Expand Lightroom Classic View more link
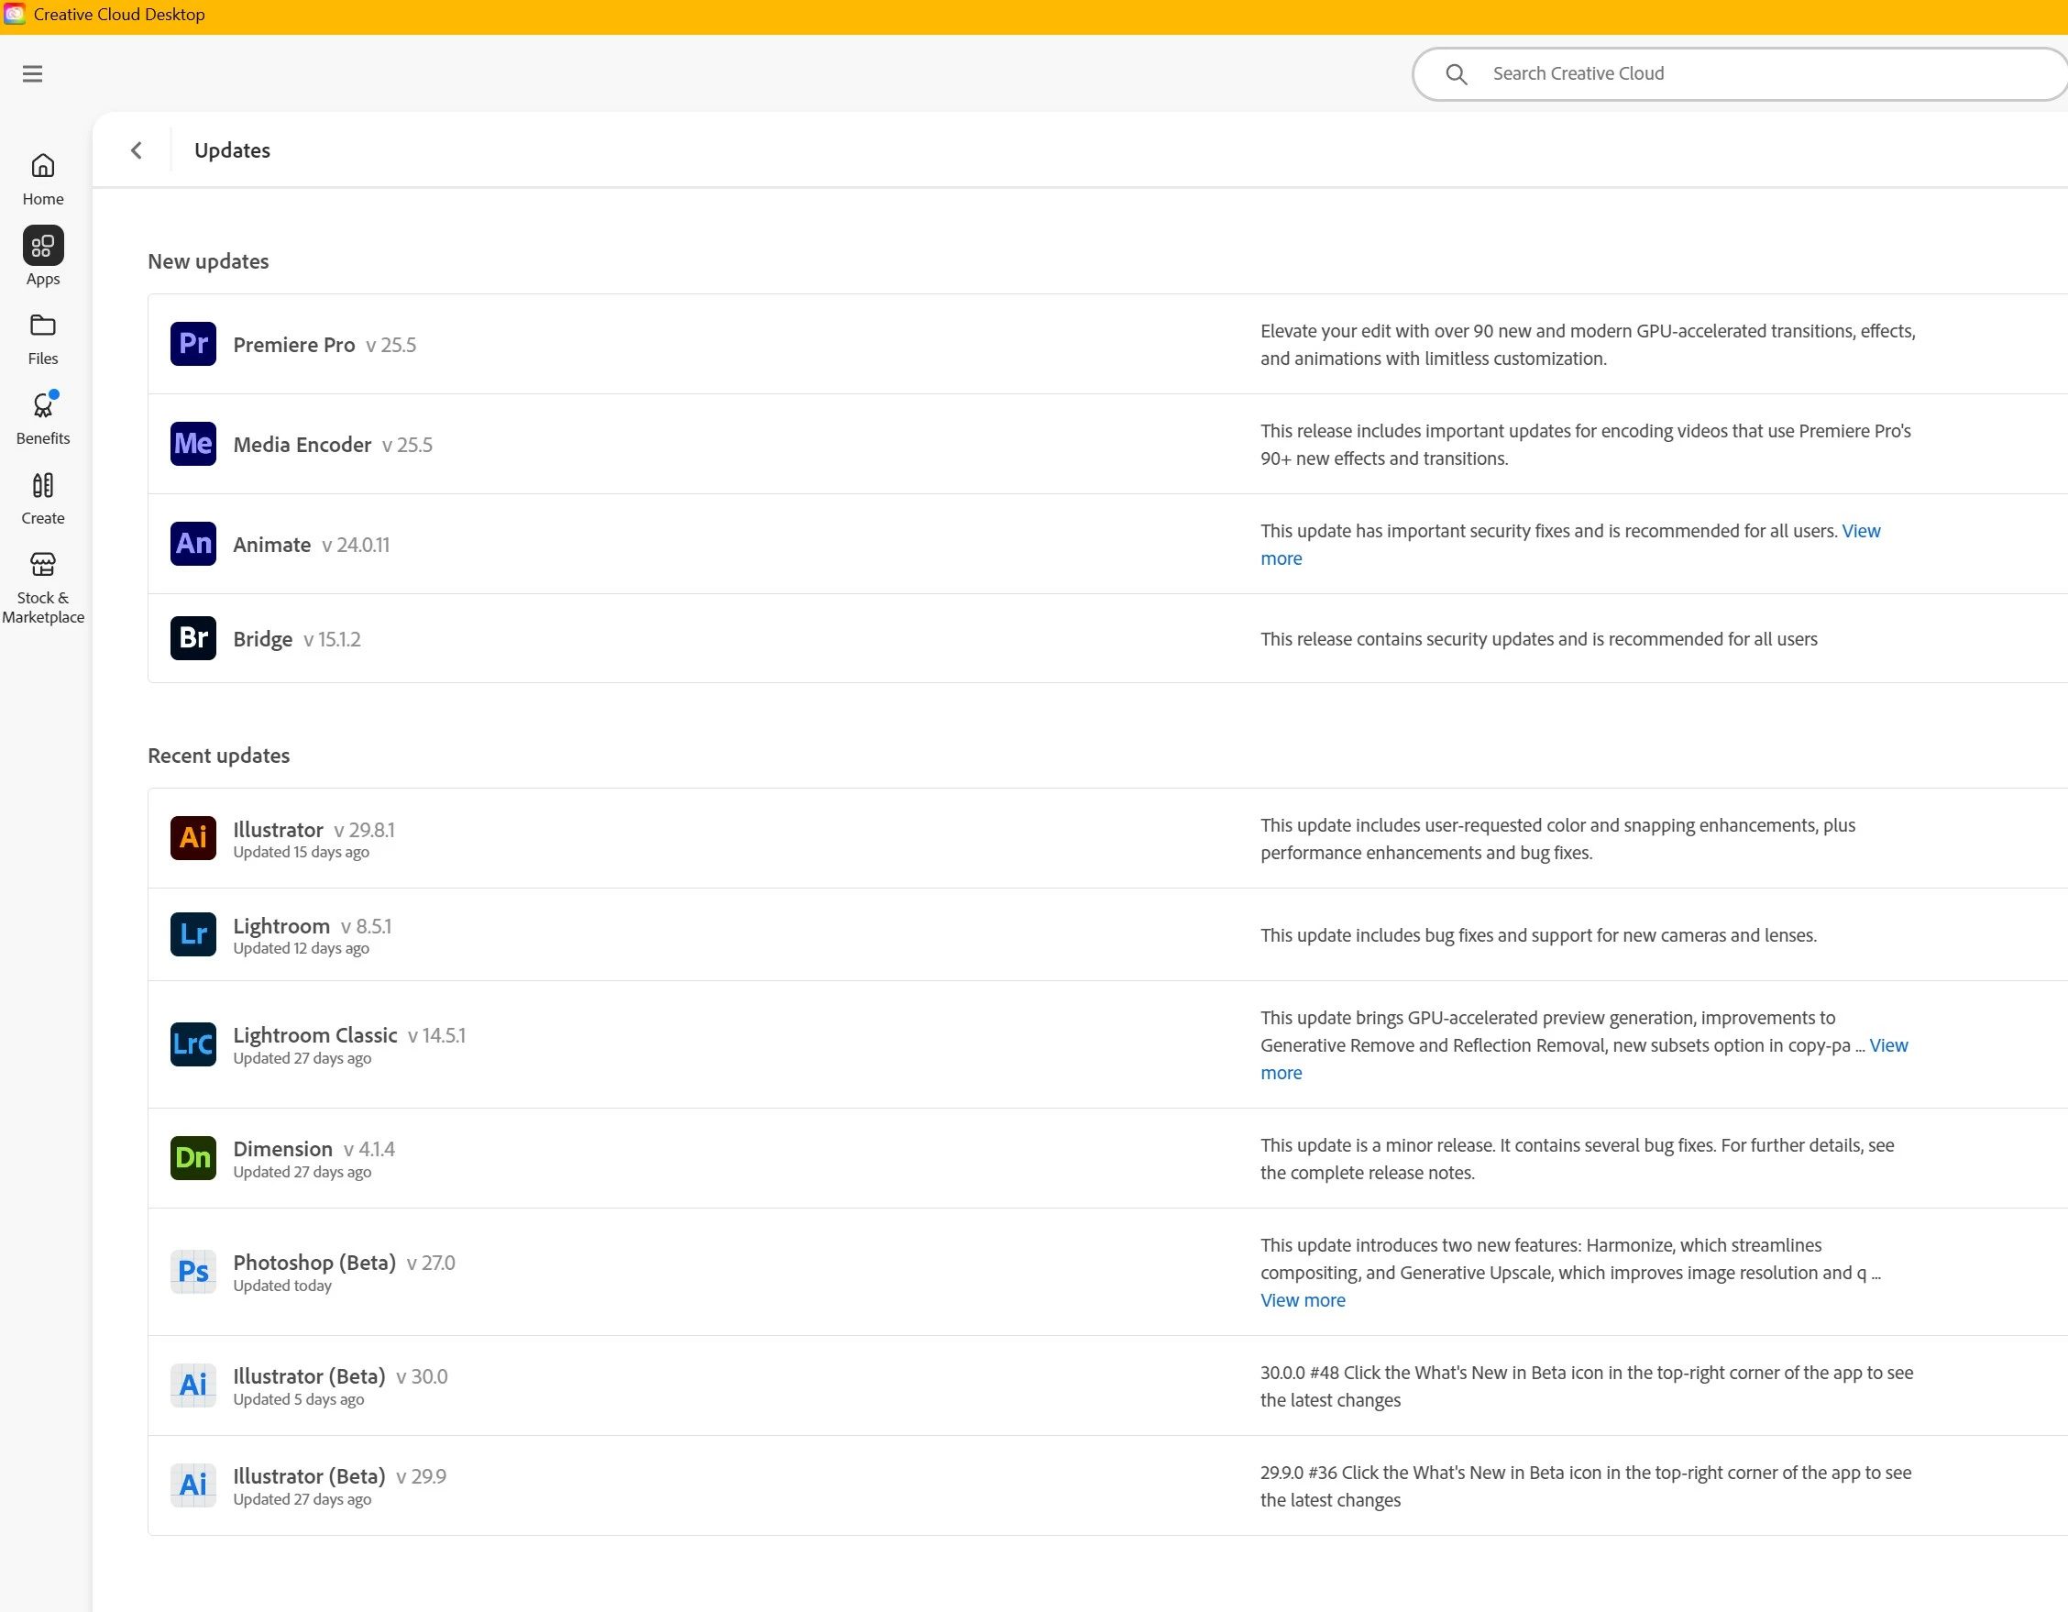This screenshot has width=2068, height=1612. [x=1887, y=1045]
